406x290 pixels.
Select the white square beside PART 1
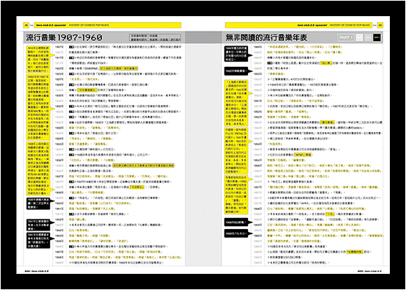pos(359,37)
